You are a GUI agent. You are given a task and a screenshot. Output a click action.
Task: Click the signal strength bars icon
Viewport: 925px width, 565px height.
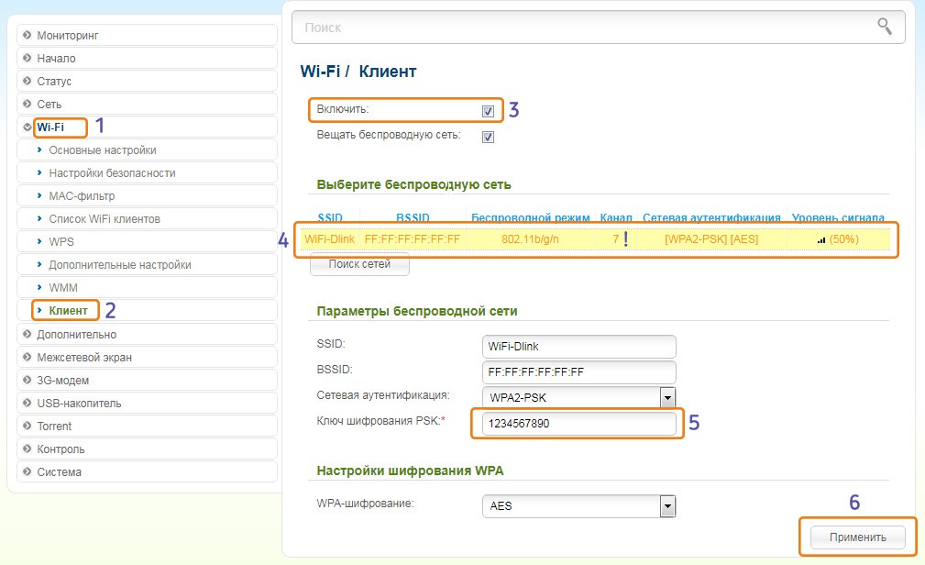pos(821,240)
